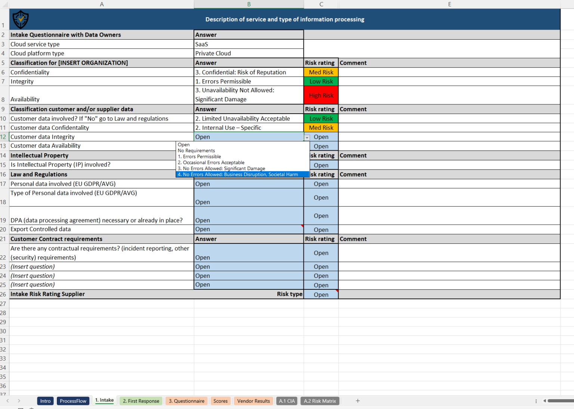Viewport: 574px width, 409px height.
Task: Click the horizontal scrollbar thumb
Action: tap(561, 400)
